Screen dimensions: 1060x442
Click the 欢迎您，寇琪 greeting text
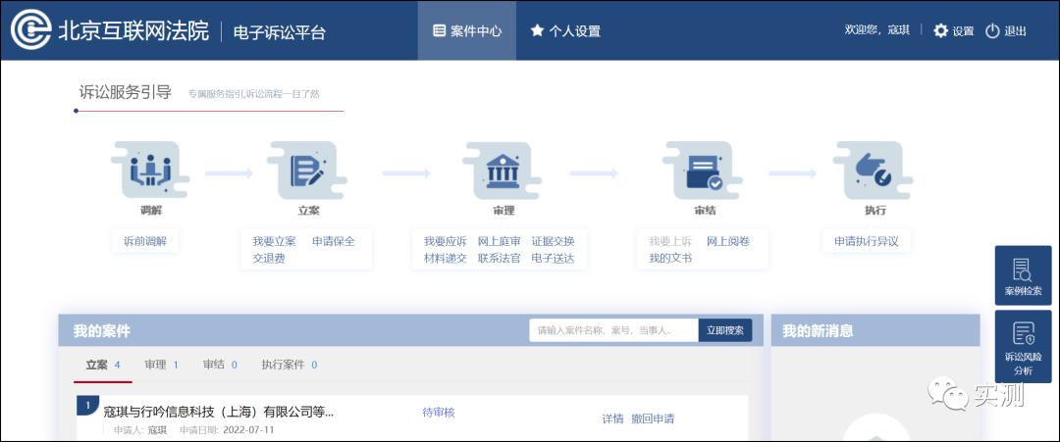tap(876, 30)
